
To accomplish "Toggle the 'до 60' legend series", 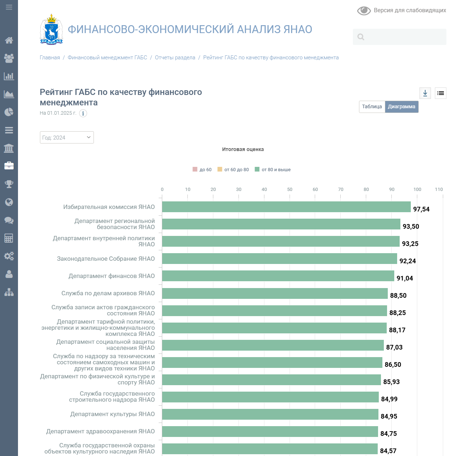I will [x=202, y=169].
